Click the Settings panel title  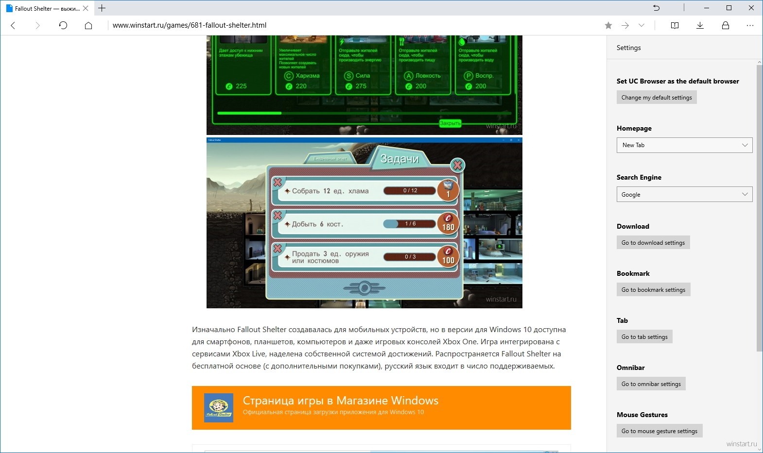(628, 48)
